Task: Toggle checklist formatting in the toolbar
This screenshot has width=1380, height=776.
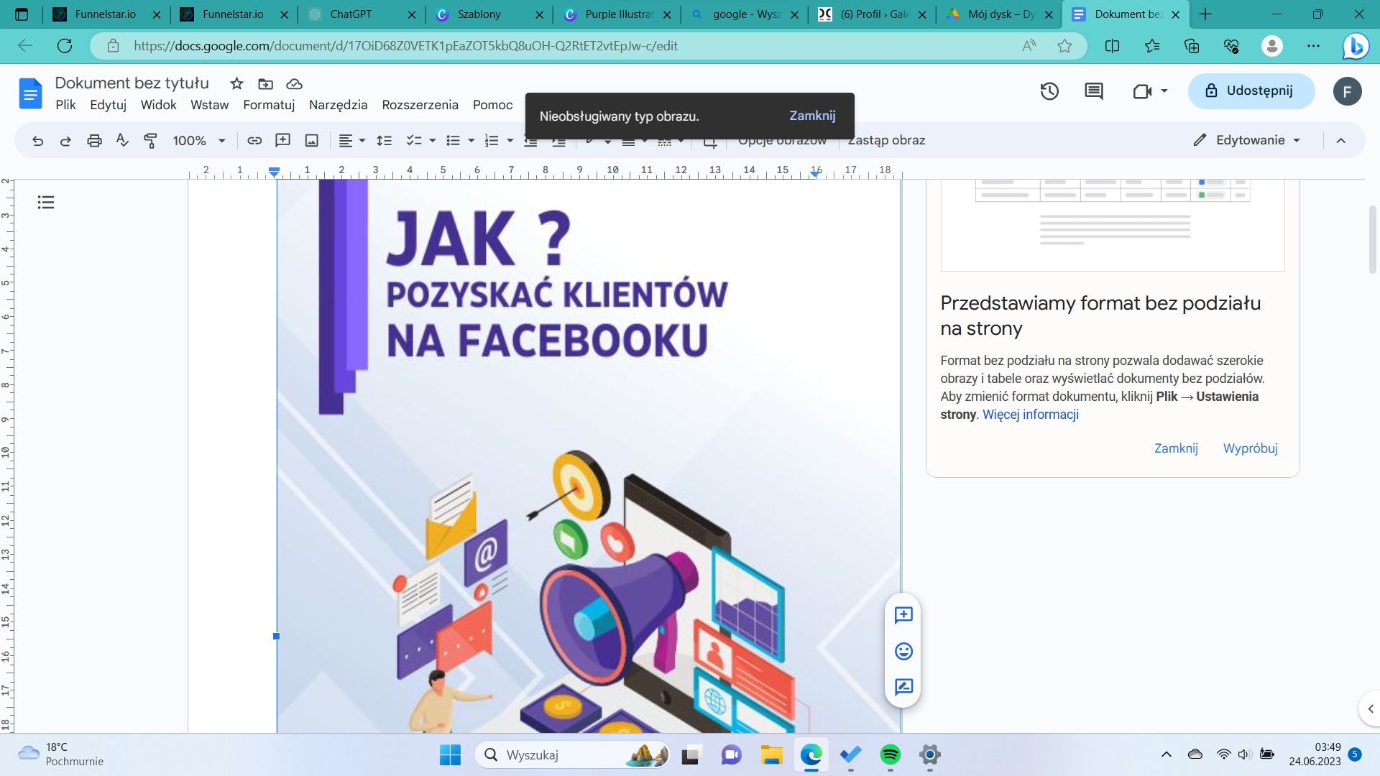Action: pyautogui.click(x=414, y=140)
